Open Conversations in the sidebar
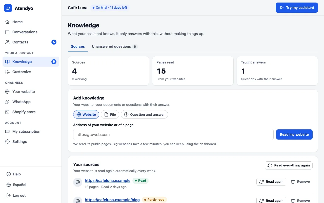The image size is (324, 203). point(31,32)
